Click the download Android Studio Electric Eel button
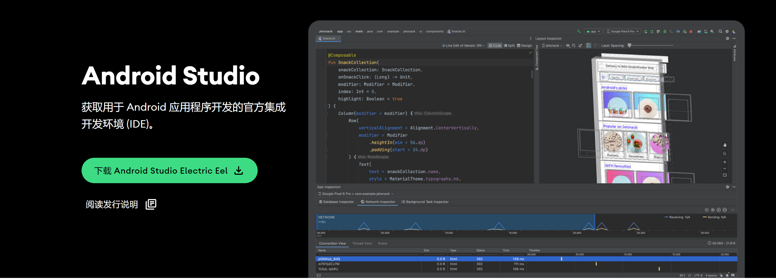776x279 pixels. coord(169,171)
